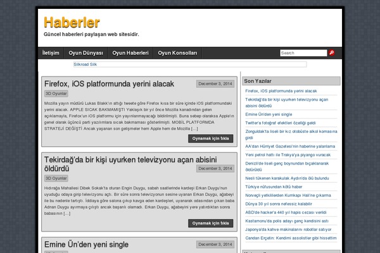Open sidebar link Türkiye nüfusundan kötü haber
Image resolution: width=380 pixels, height=253 pixels.
pos(274,187)
